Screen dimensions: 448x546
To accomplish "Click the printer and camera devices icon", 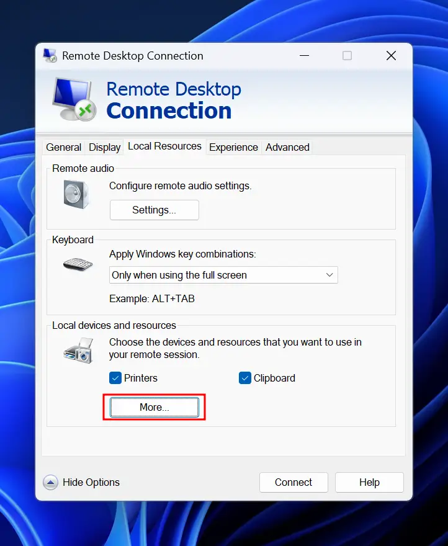I will click(78, 351).
